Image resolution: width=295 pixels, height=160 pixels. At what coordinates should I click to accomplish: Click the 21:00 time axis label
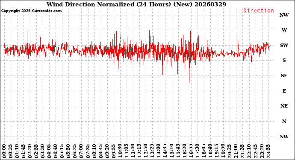click(x=236, y=151)
